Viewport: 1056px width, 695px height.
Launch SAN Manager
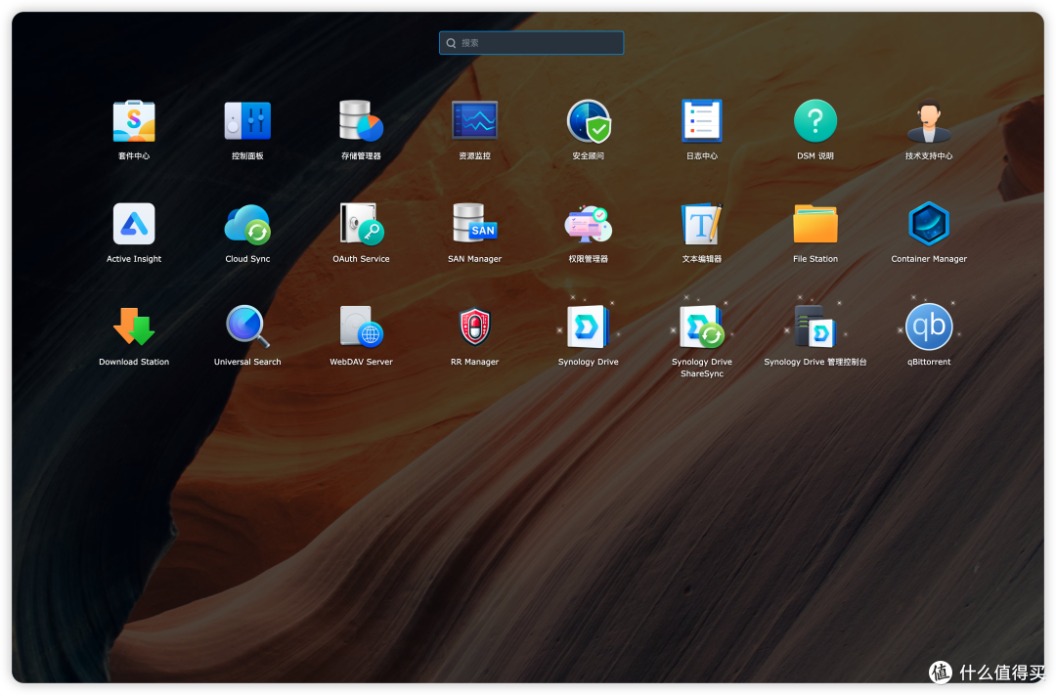475,224
